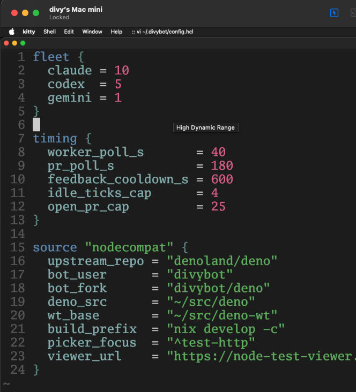Image resolution: width=356 pixels, height=392 pixels.
Task: Click the 'bot_user' key
Action: 77,275
